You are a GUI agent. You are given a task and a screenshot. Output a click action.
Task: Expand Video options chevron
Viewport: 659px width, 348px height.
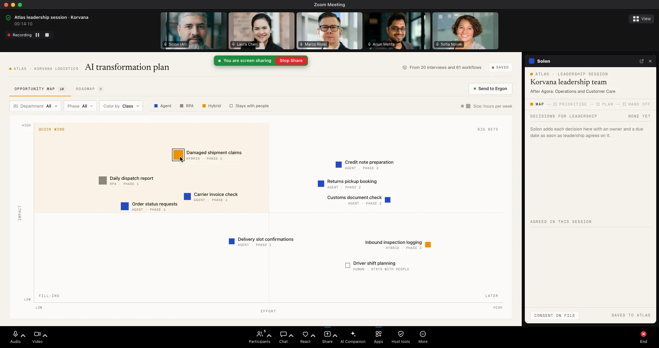pos(45,336)
